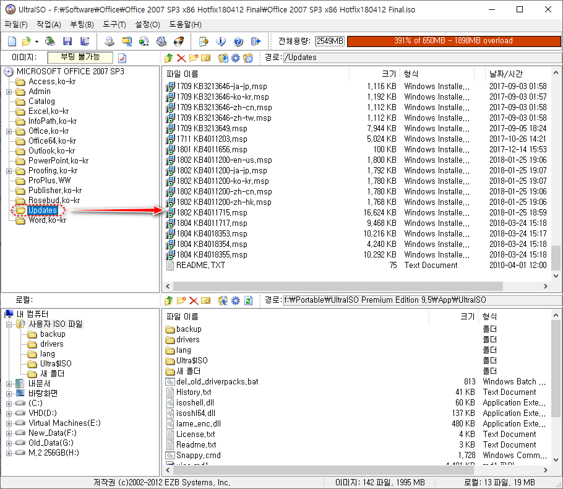Select isoshell.dll in the local list
The image size is (563, 489).
[195, 403]
